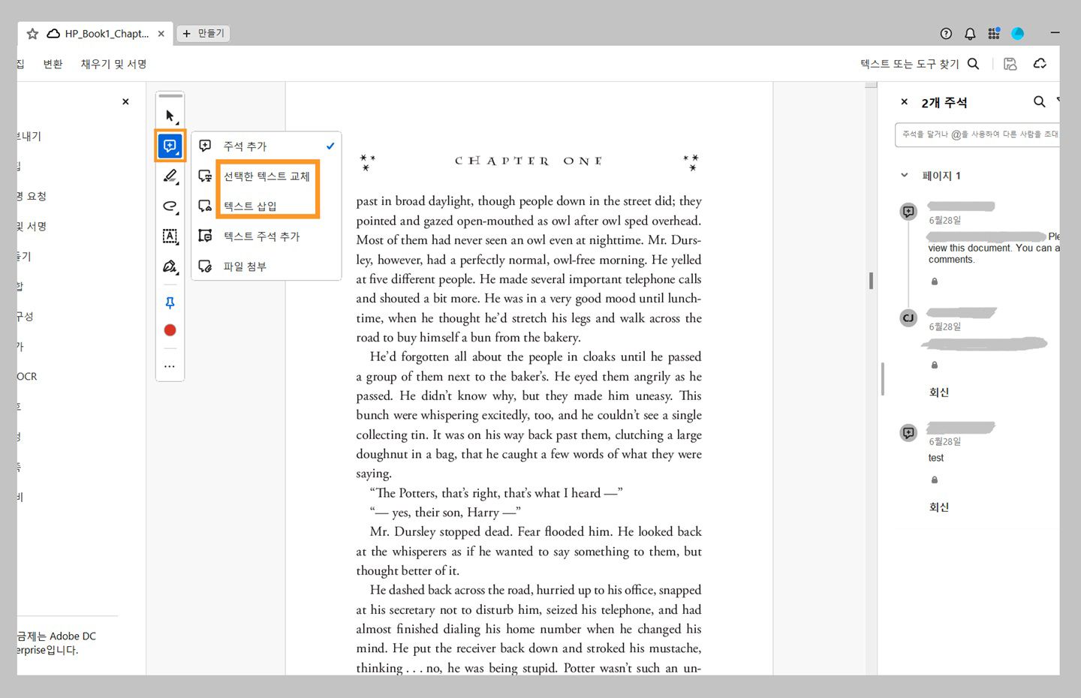
Task: Close the comments panel
Action: coord(904,101)
